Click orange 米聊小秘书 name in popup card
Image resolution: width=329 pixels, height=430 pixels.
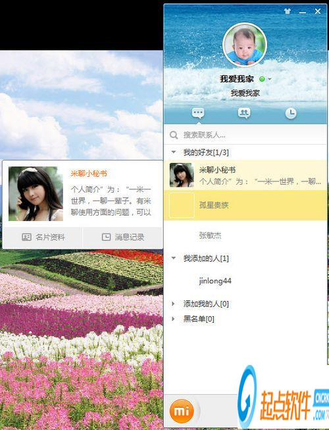click(x=89, y=174)
